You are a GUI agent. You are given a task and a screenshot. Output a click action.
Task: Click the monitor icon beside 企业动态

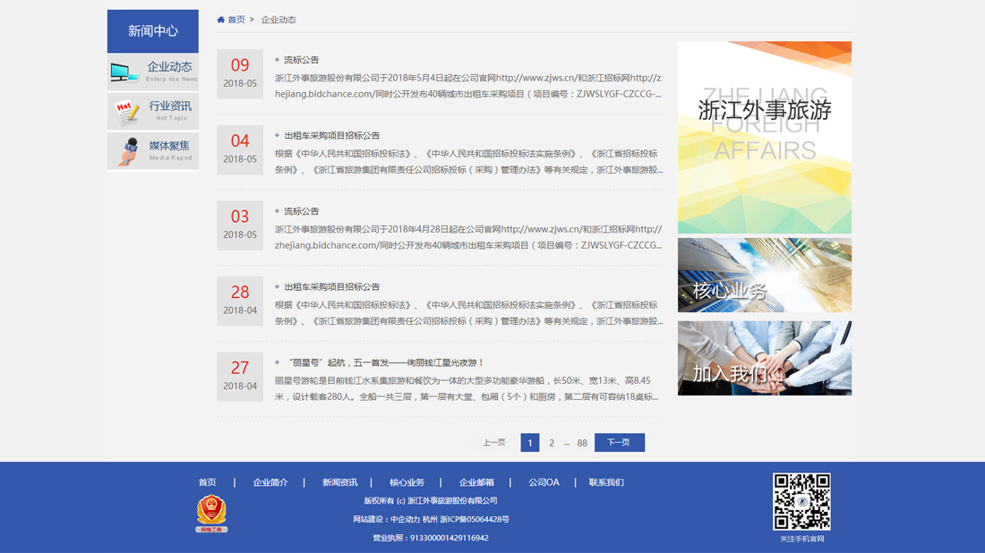[x=124, y=72]
